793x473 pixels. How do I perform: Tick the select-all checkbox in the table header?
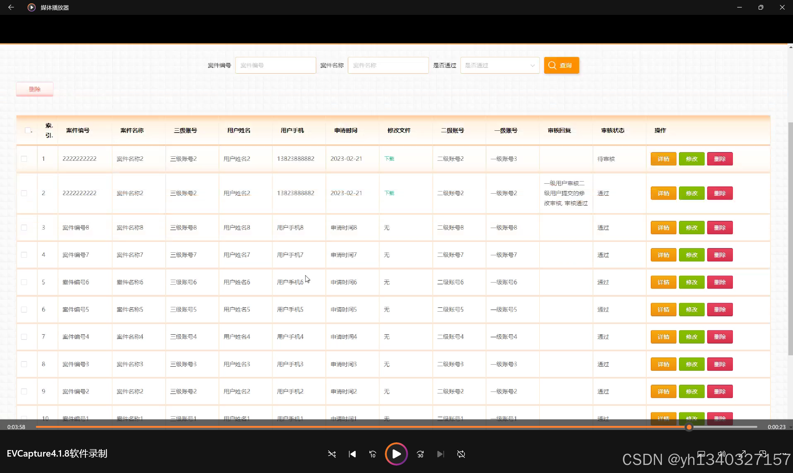28,130
